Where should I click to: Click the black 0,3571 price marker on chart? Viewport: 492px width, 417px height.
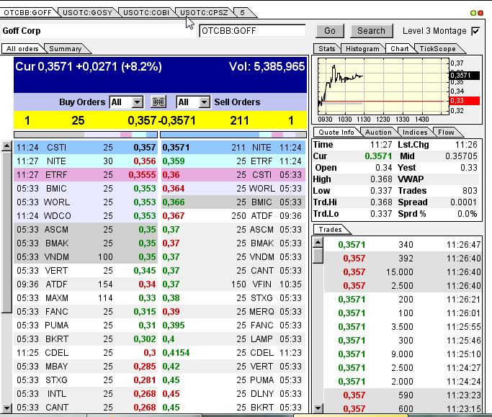tap(465, 76)
